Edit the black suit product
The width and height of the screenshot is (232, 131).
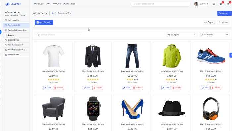(87, 88)
